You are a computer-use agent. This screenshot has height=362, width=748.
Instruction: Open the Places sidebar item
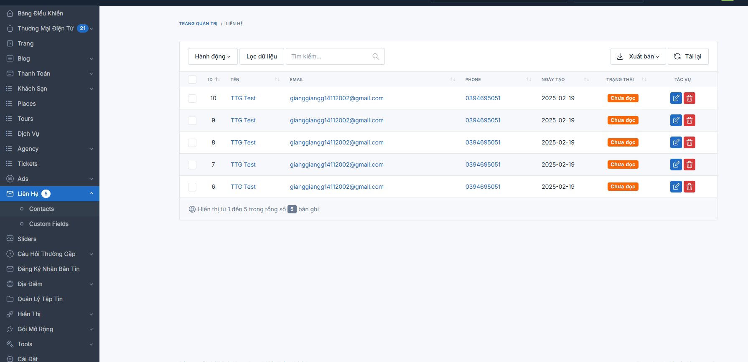click(x=50, y=104)
